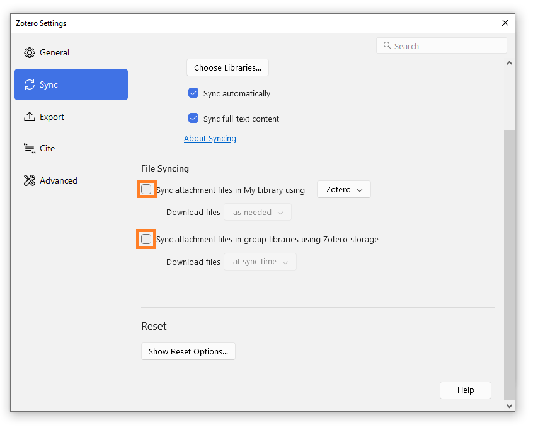Click the Cite quotation icon
The width and height of the screenshot is (538, 437).
pos(30,149)
